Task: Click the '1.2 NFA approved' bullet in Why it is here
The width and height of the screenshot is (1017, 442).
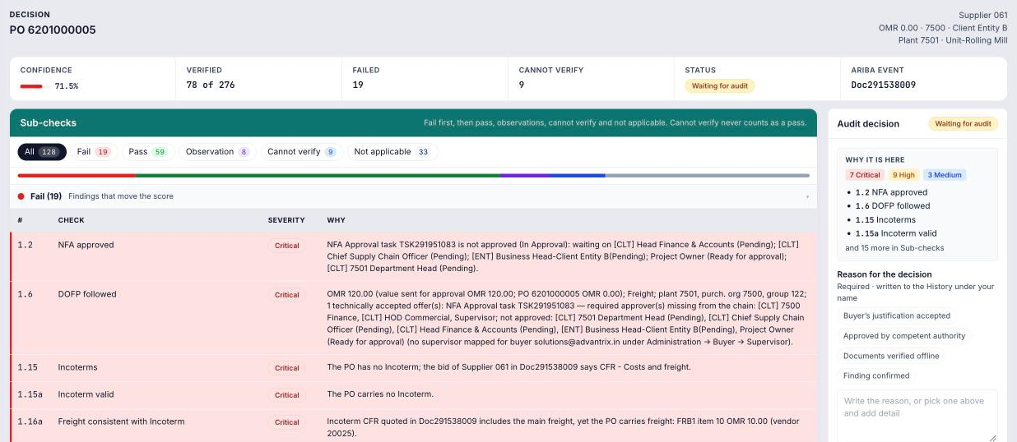Action: (892, 192)
